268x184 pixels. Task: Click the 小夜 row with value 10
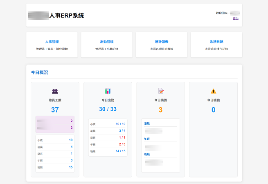(x=55, y=140)
